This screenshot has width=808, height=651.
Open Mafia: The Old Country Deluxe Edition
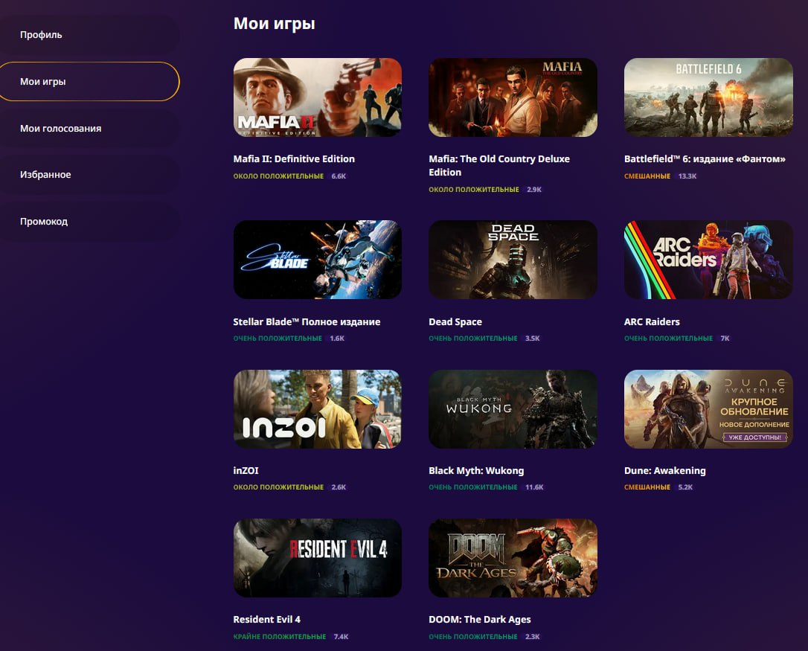click(499, 164)
